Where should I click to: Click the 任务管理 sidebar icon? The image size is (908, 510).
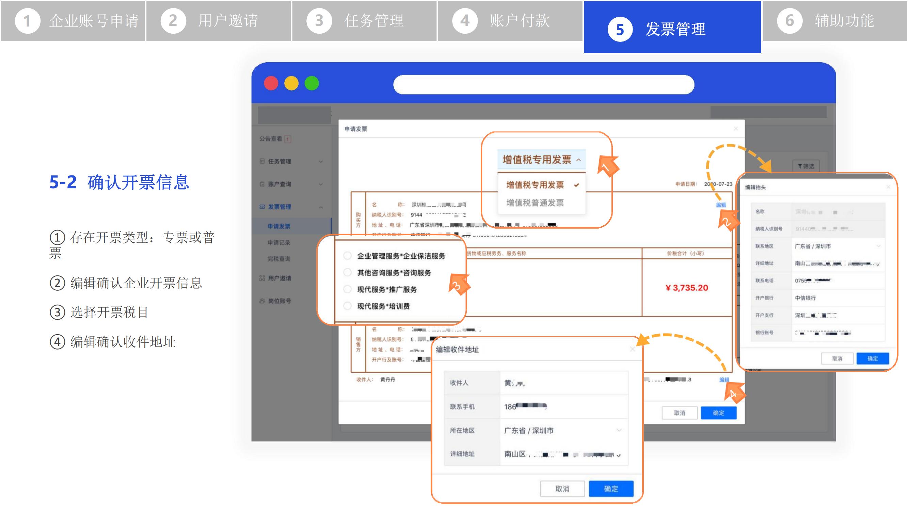click(262, 161)
